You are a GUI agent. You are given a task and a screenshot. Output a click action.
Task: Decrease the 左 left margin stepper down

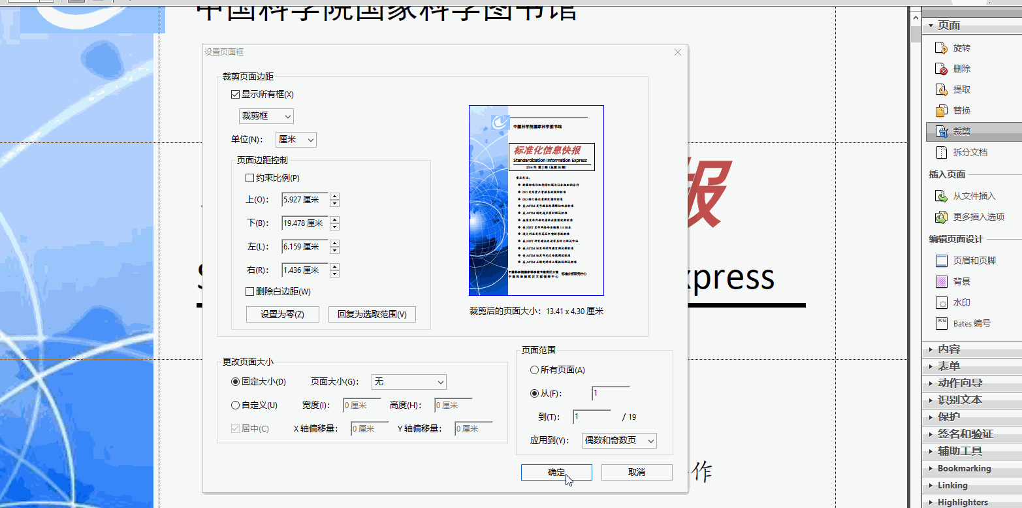[x=335, y=251]
